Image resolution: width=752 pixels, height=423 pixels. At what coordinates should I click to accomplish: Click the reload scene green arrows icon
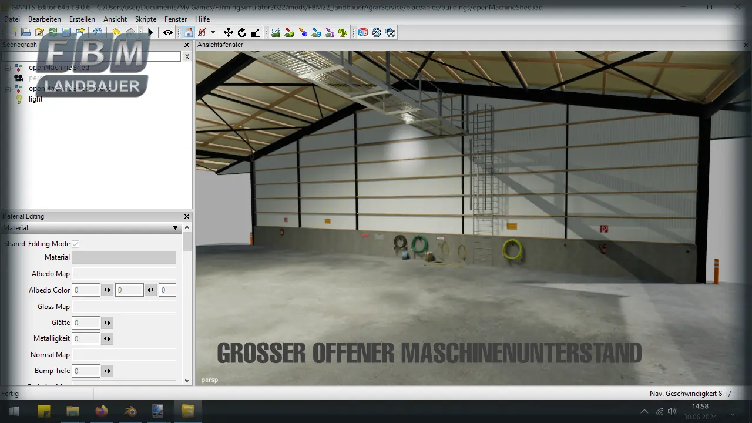pos(53,32)
